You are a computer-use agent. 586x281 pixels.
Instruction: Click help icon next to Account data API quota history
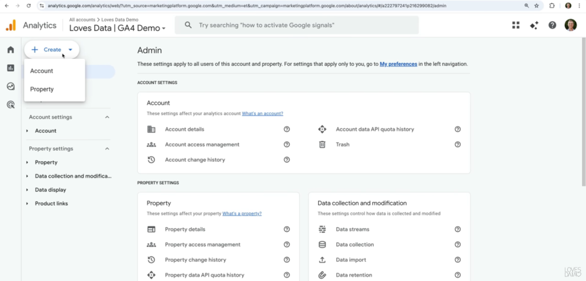click(457, 129)
